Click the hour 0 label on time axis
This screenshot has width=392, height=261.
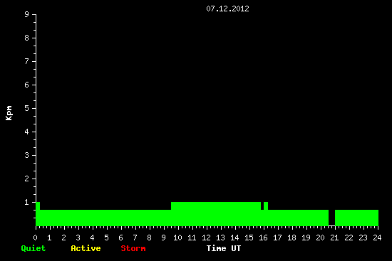(x=35, y=238)
